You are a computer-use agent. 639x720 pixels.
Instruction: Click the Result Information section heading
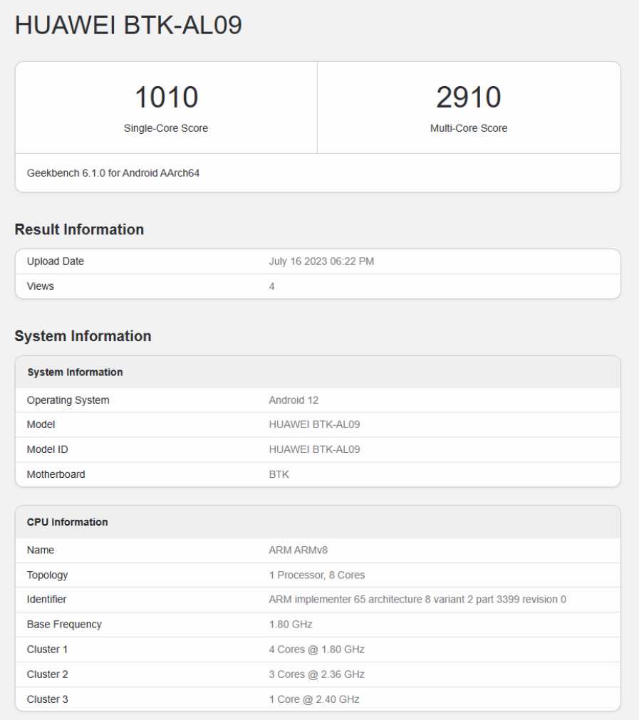[x=79, y=229]
